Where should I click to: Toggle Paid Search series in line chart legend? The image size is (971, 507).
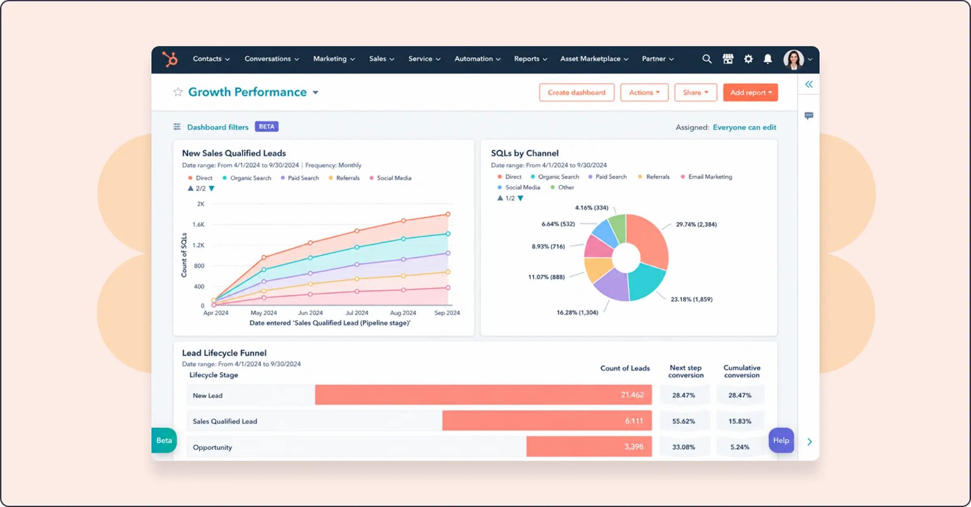pyautogui.click(x=300, y=178)
